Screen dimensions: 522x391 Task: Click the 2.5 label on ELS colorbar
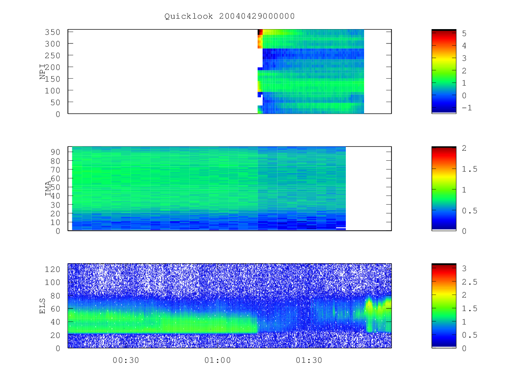click(x=469, y=282)
